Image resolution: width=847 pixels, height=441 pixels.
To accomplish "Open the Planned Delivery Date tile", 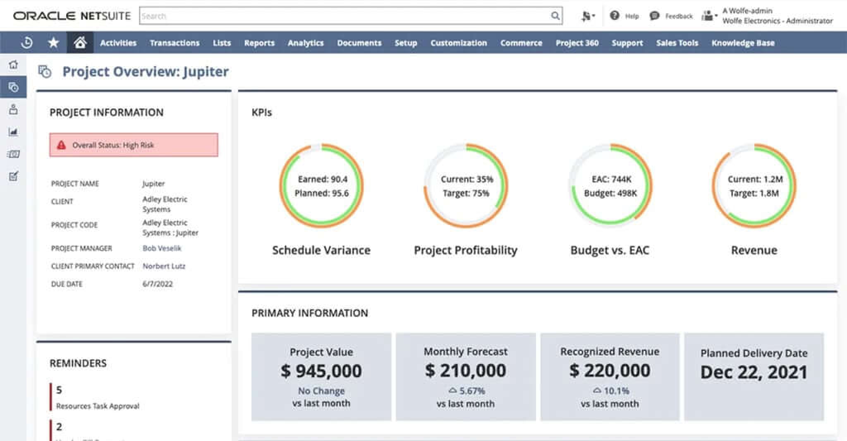I will tap(754, 377).
